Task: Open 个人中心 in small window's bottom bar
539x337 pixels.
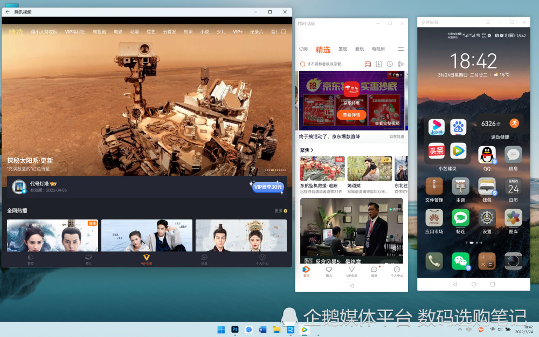Action: point(397,271)
